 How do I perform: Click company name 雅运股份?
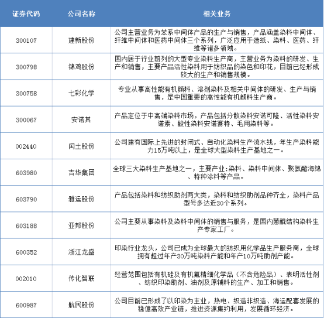pos(81,199)
